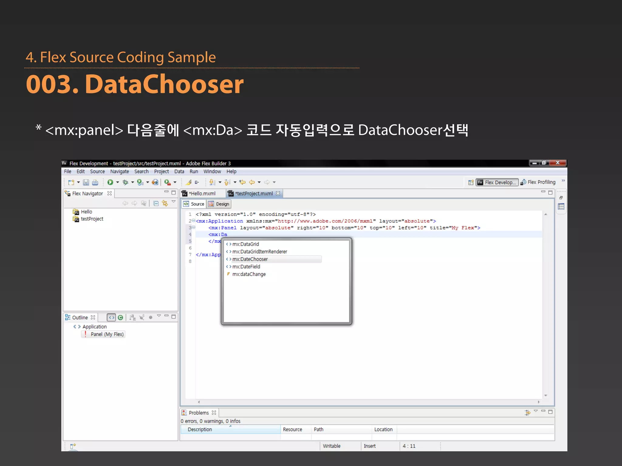Open the Profile configurations dropdown arrow
This screenshot has width=622, height=466.
click(x=148, y=182)
